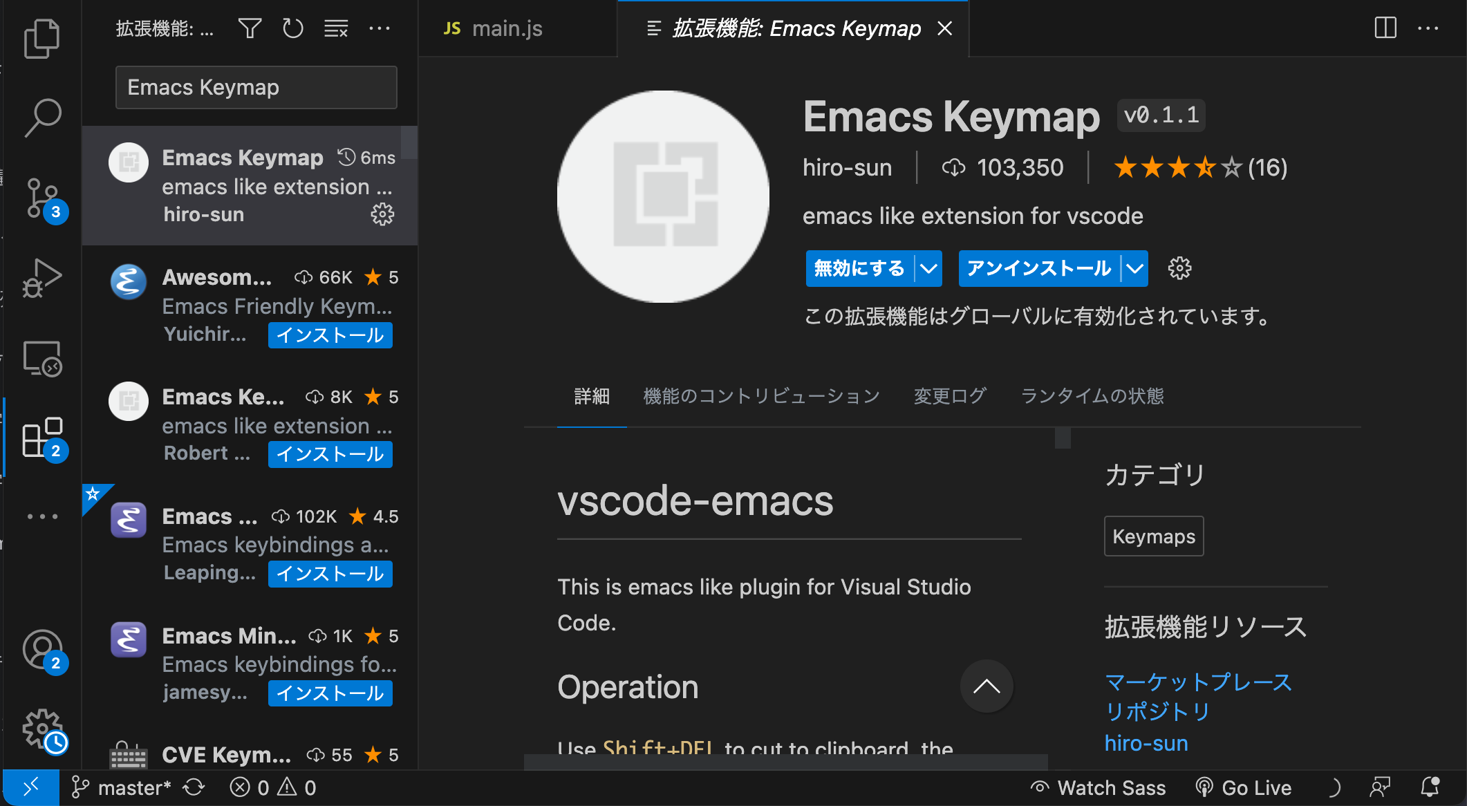
Task: Open Run and Debug view
Action: [42, 278]
